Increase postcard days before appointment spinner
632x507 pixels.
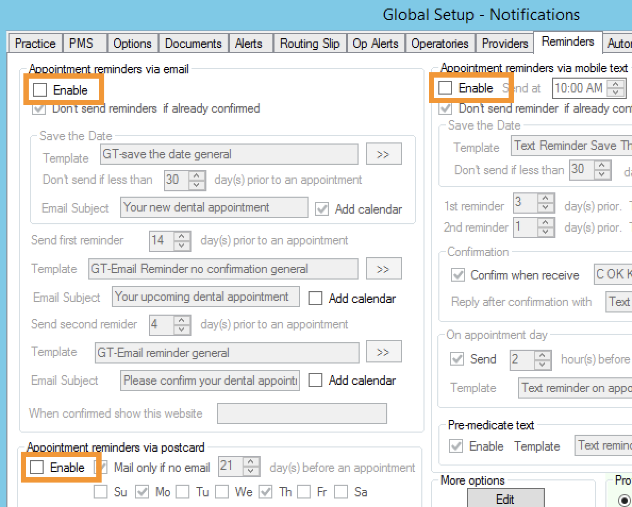tap(252, 462)
